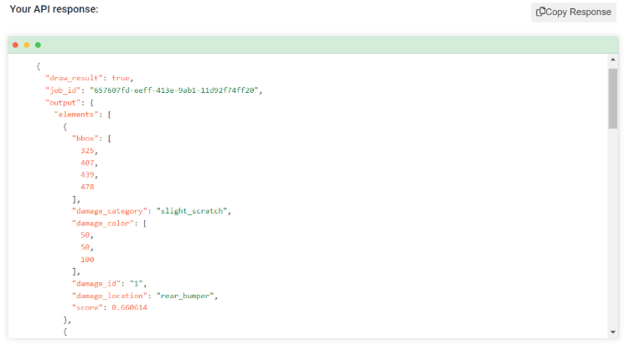Click the Copy Response button
The width and height of the screenshot is (640, 350).
click(x=573, y=13)
